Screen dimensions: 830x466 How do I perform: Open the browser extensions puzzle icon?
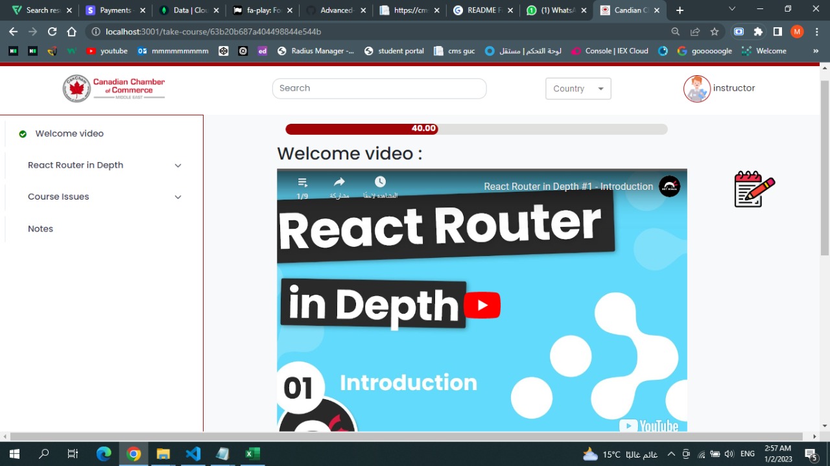click(x=758, y=32)
